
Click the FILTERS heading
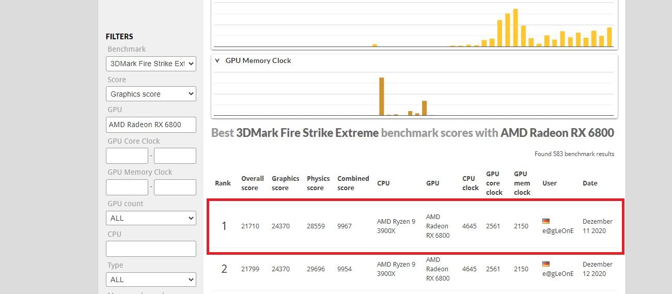coord(119,36)
